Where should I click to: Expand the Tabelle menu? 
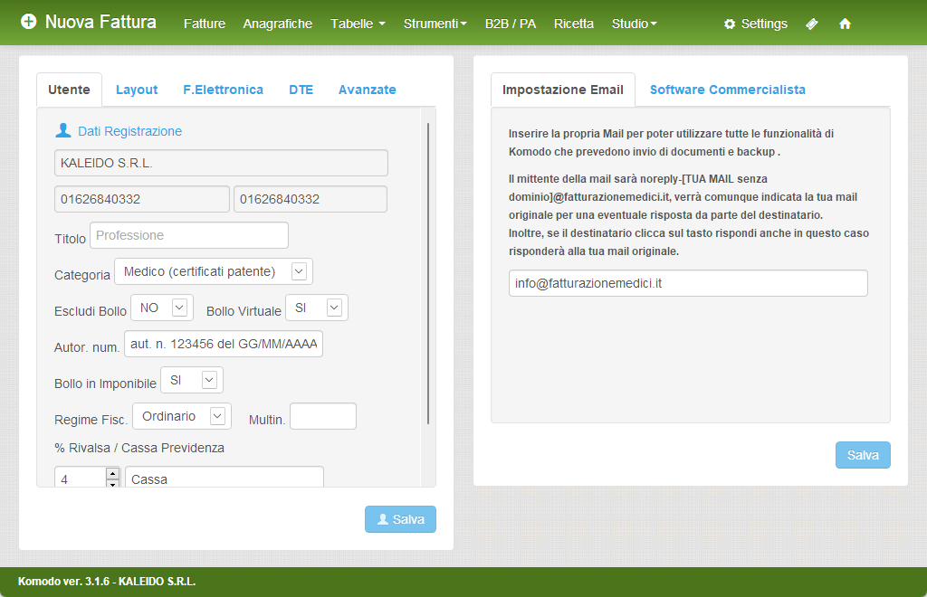(x=358, y=24)
